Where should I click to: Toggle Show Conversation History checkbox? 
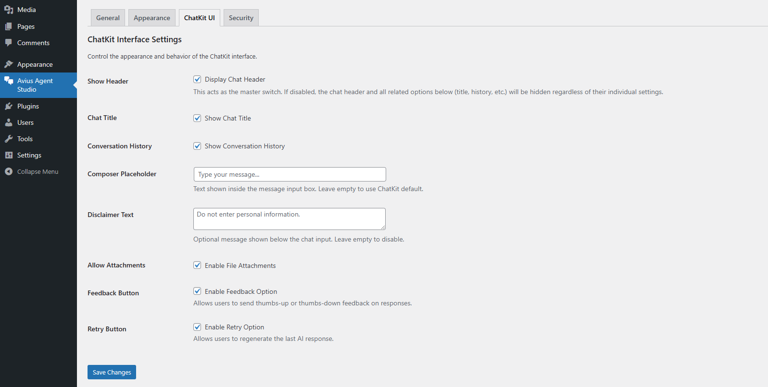click(x=197, y=146)
